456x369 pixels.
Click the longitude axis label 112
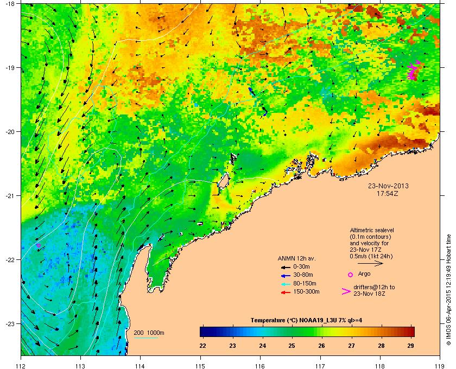click(x=21, y=366)
